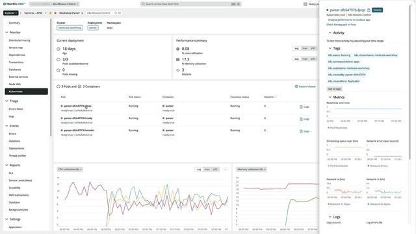This screenshot has width=416, height=234.
Task: Open Thread profiler in the sidebar
Action: [18, 156]
